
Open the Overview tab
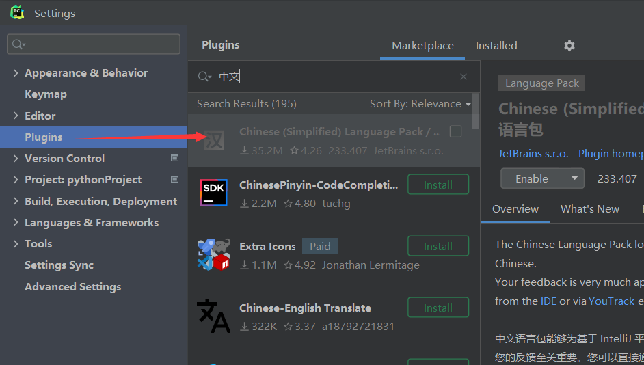tap(515, 209)
